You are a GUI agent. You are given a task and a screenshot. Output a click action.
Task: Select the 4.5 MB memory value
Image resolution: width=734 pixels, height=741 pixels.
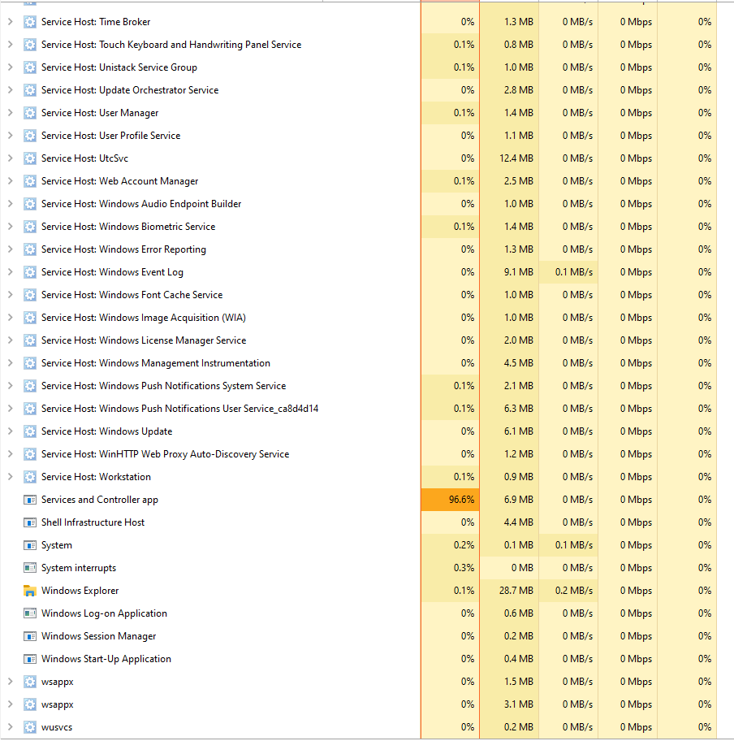(x=518, y=363)
